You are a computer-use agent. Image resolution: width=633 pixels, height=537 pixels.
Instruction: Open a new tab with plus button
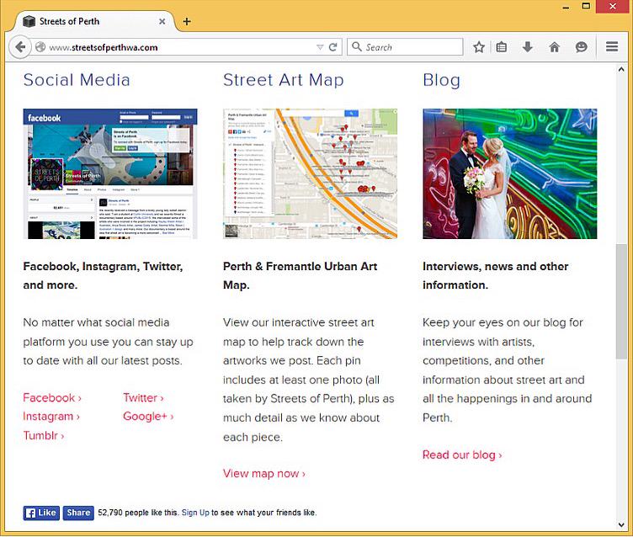[x=187, y=21]
